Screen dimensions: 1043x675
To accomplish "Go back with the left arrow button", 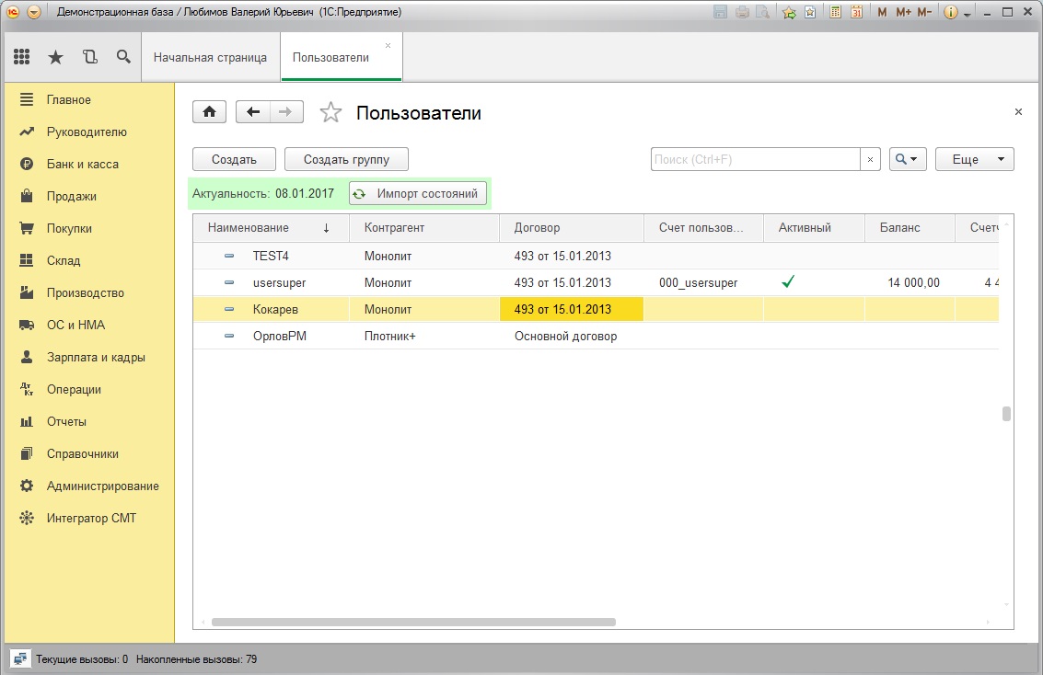I will coord(253,111).
